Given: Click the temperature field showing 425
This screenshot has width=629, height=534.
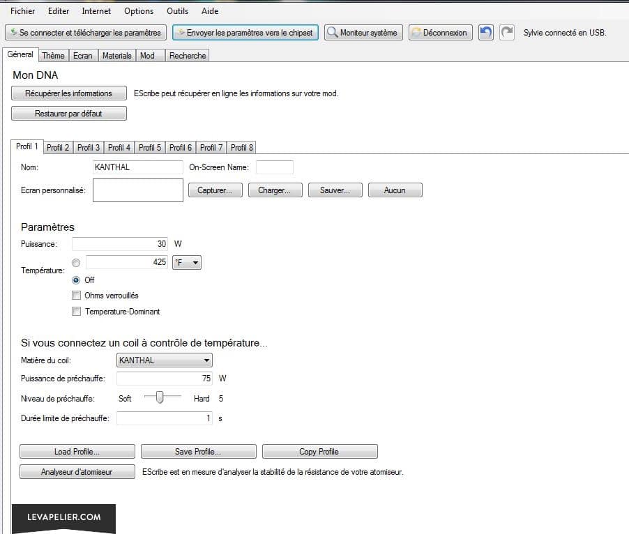Looking at the screenshot, I should click(x=127, y=262).
